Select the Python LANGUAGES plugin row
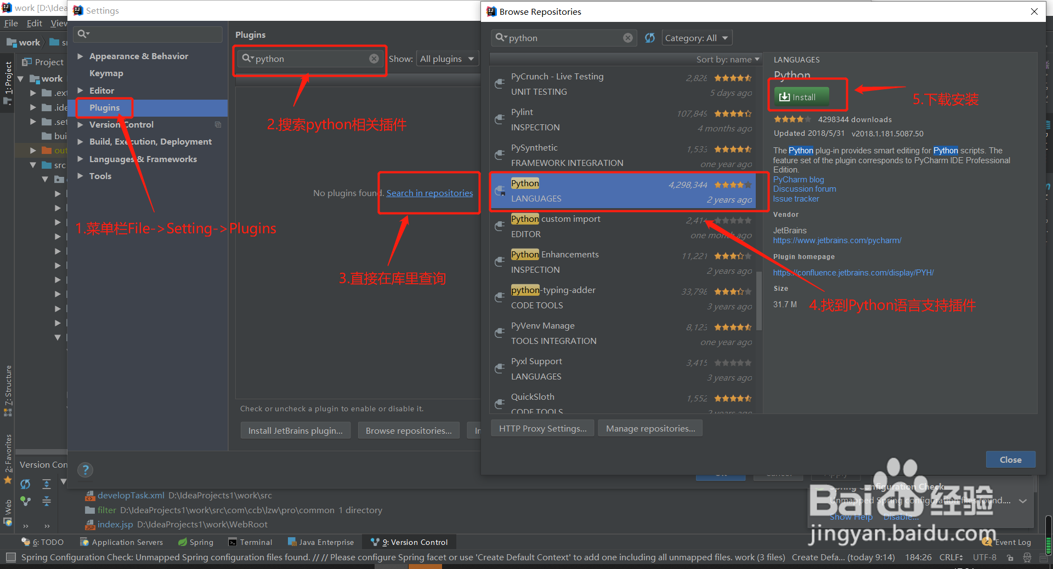This screenshot has width=1053, height=569. click(x=624, y=191)
